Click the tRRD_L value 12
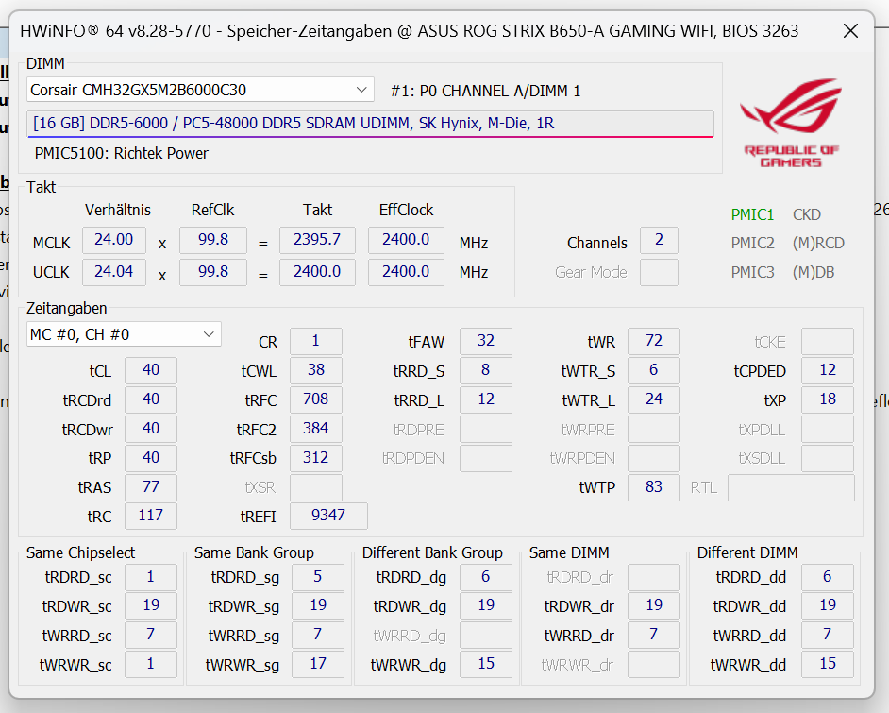 pyautogui.click(x=486, y=399)
